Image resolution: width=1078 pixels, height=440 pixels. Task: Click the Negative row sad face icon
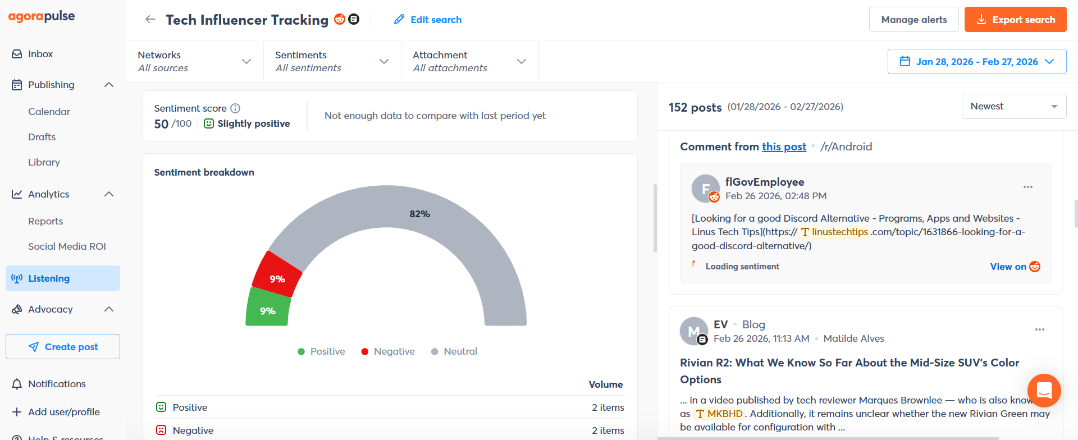tap(161, 430)
